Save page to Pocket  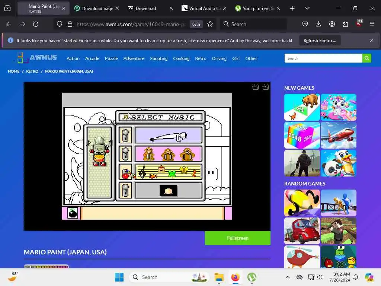tap(305, 24)
